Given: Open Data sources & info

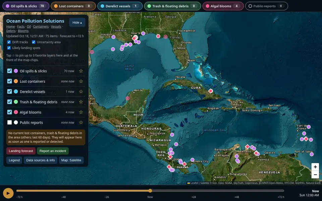Looking at the screenshot, I should tap(41, 160).
